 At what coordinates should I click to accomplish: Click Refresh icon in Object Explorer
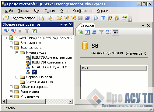(34, 31)
